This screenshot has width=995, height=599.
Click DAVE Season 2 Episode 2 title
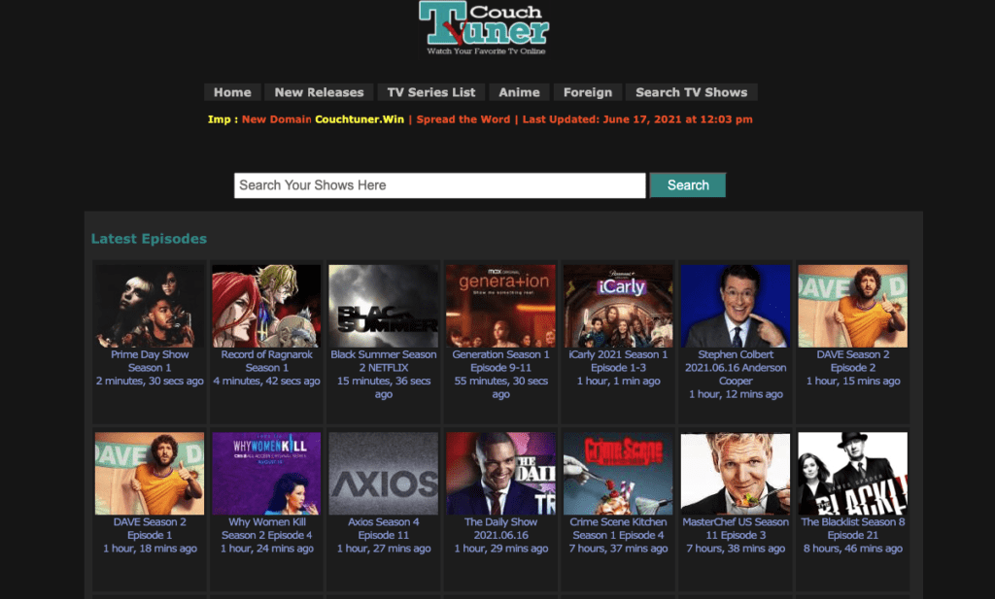[x=853, y=361]
